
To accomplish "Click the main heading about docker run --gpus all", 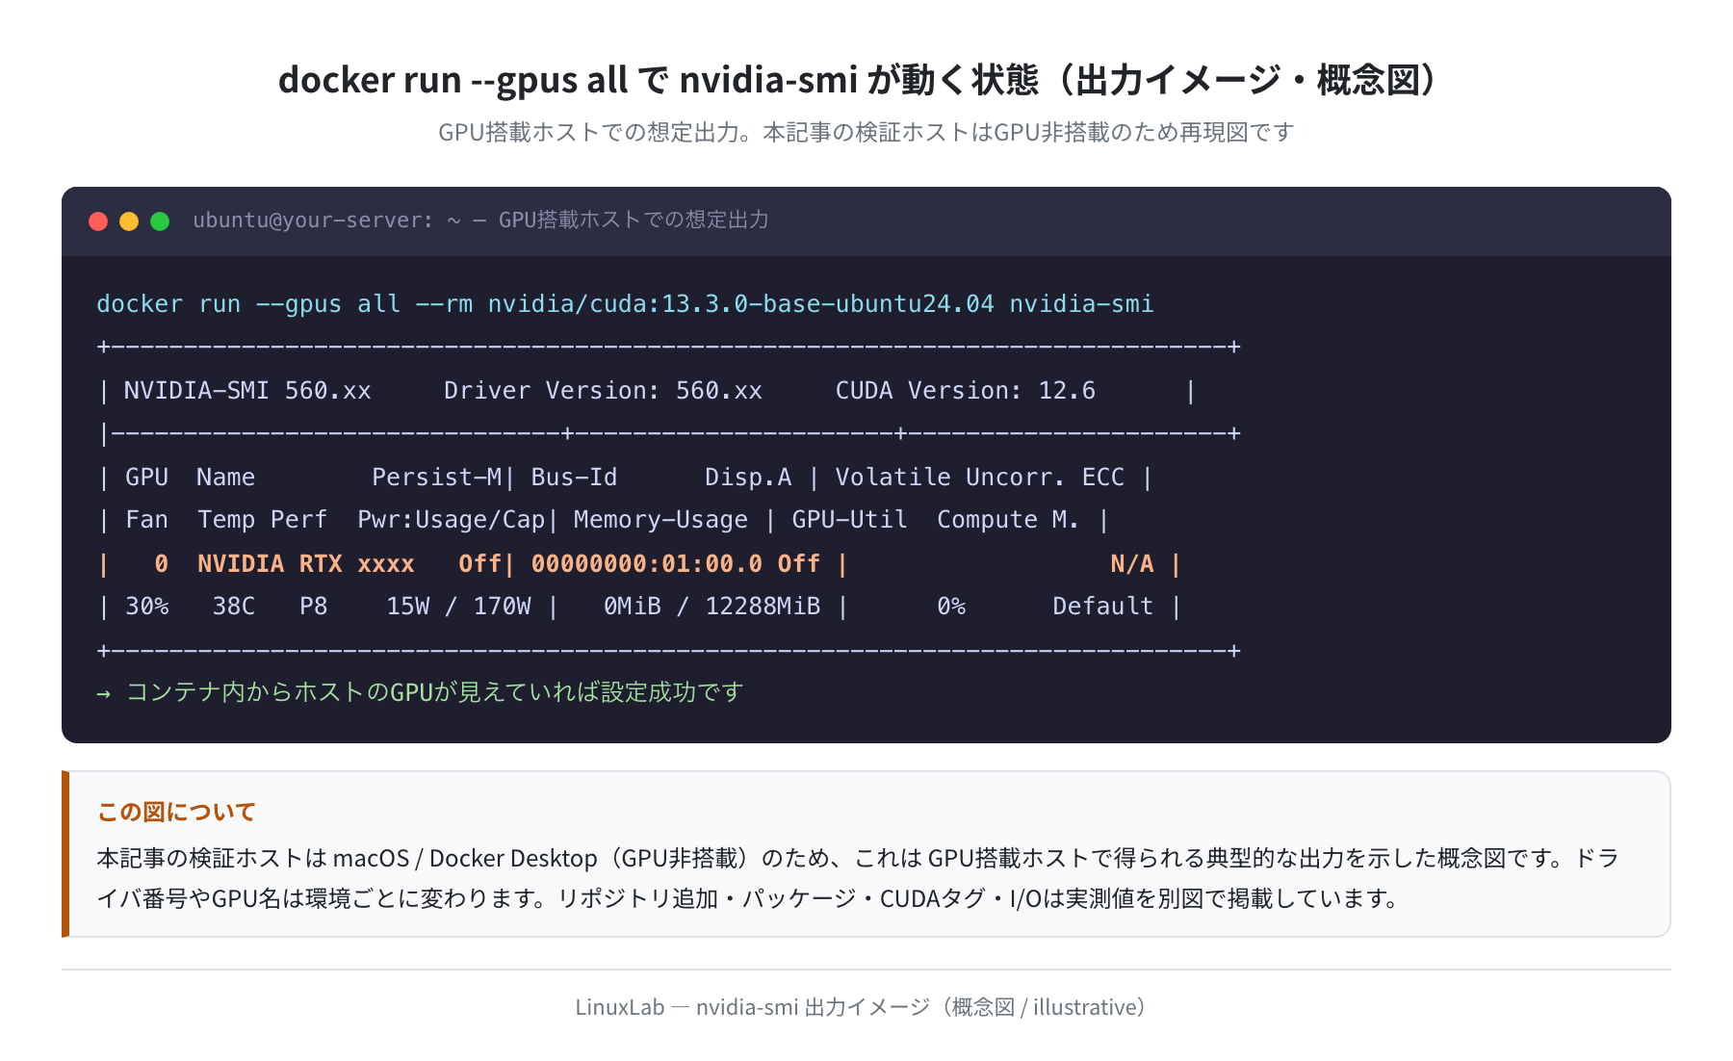I will coord(859,80).
